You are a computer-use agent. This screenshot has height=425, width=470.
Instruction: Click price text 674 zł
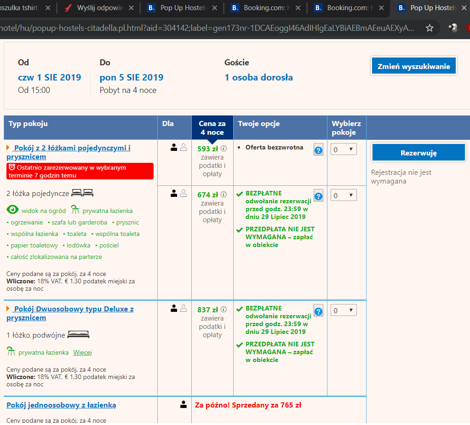(208, 195)
